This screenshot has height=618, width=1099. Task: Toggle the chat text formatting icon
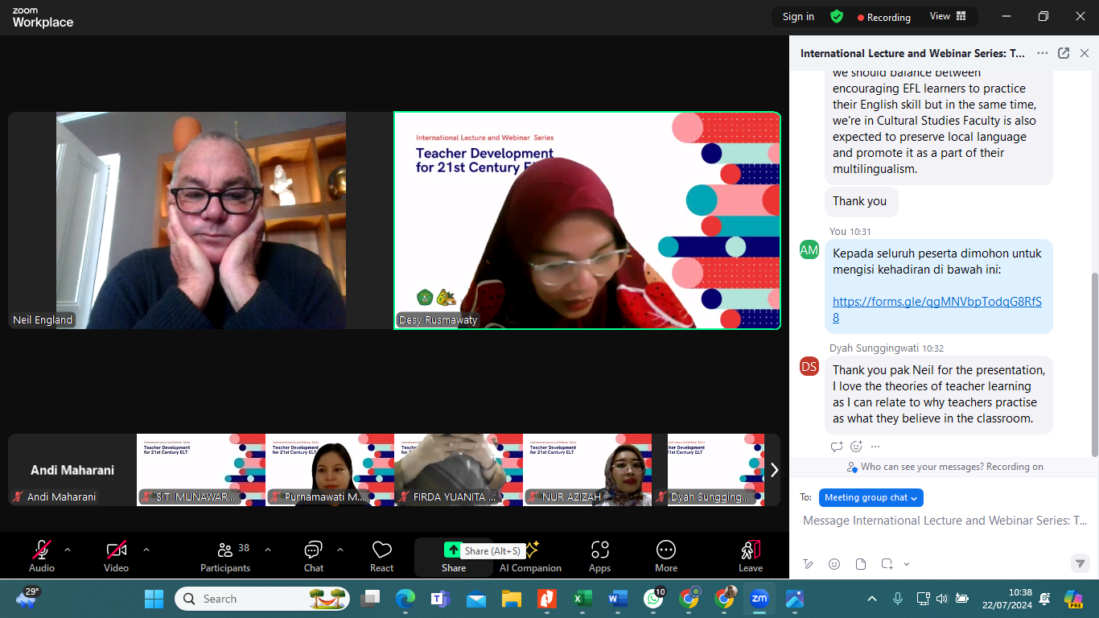point(809,564)
